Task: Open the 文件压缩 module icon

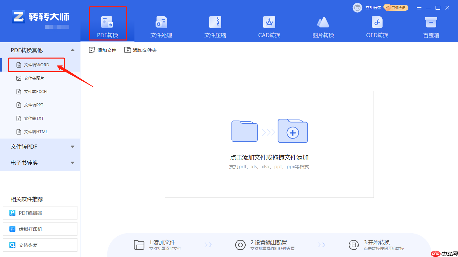Action: (215, 22)
